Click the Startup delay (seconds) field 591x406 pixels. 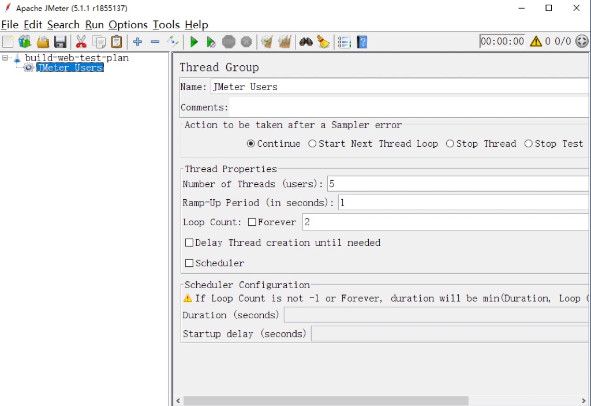[x=450, y=334]
